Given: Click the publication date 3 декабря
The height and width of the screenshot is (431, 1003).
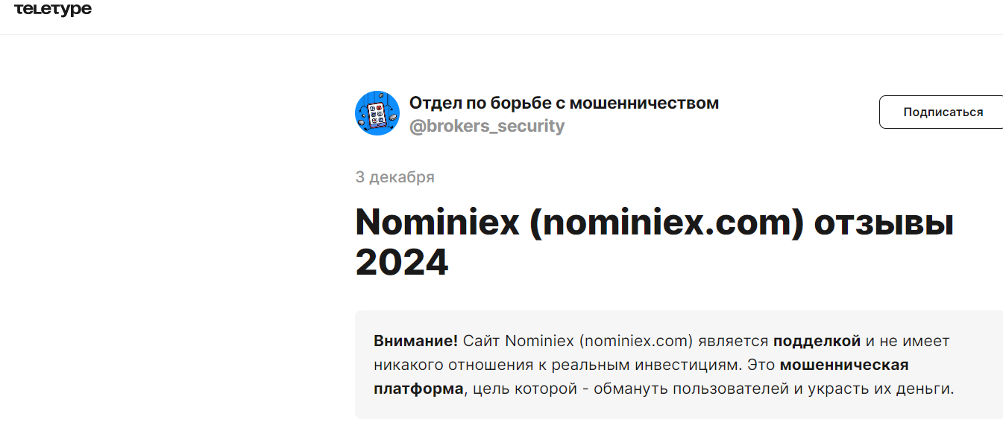Looking at the screenshot, I should [x=394, y=176].
